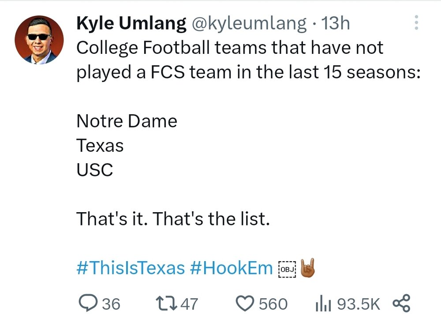441x326 pixels.
Task: Click the reply speech bubble icon
Action: tap(87, 304)
